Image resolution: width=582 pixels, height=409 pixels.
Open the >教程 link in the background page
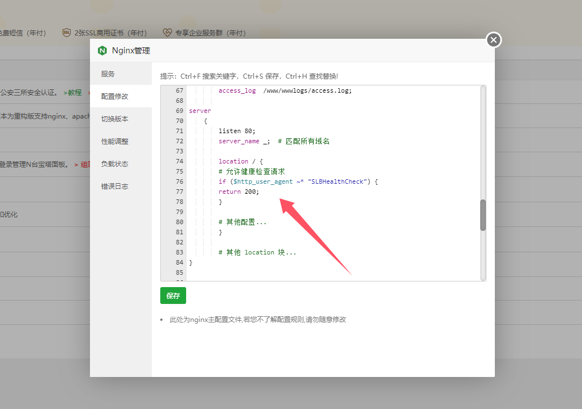click(x=73, y=93)
